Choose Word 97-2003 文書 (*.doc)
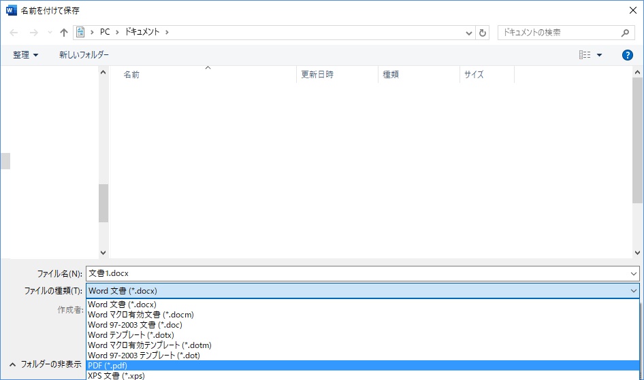644x380 pixels. [363, 325]
